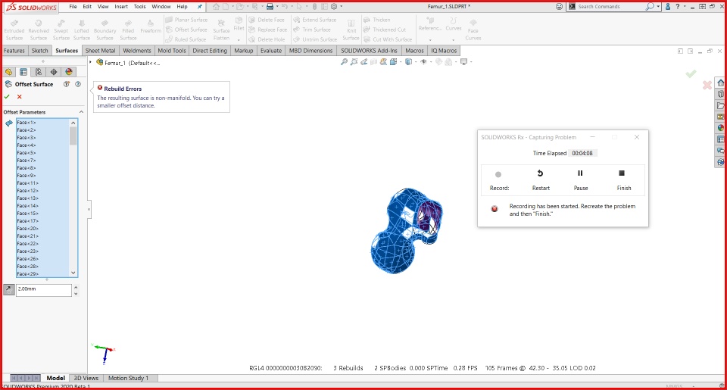This screenshot has height=390, width=727.
Task: Click Pause in SOLIDWORKS Rx recorder
Action: coord(581,179)
